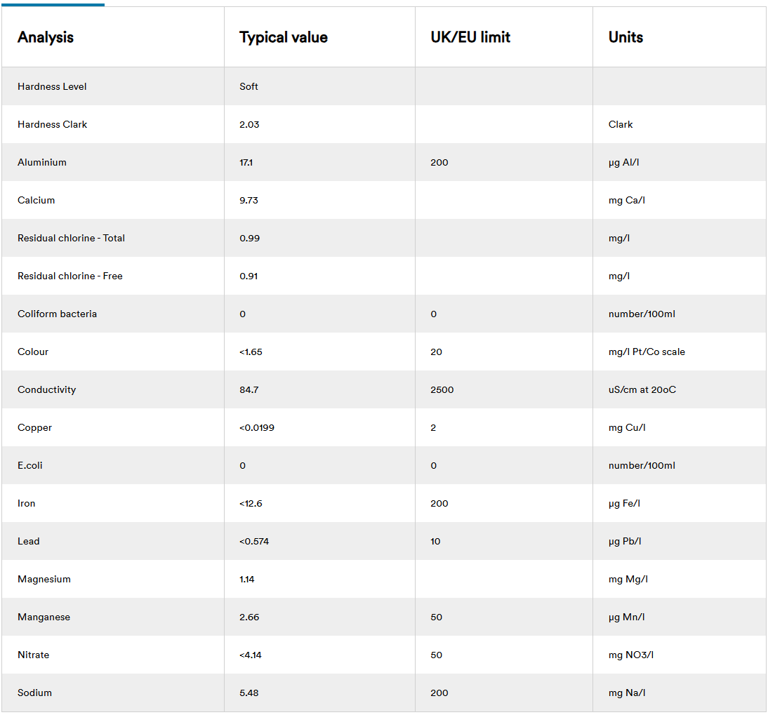Image resolution: width=768 pixels, height=715 pixels.
Task: Select the Lead typical value <0.574
Action: (253, 541)
